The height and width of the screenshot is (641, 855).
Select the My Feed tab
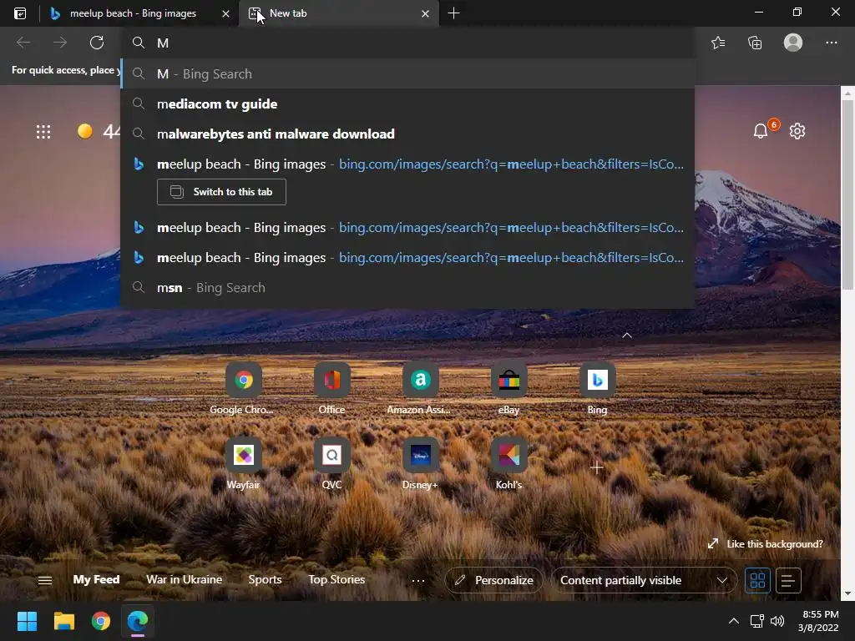click(97, 580)
